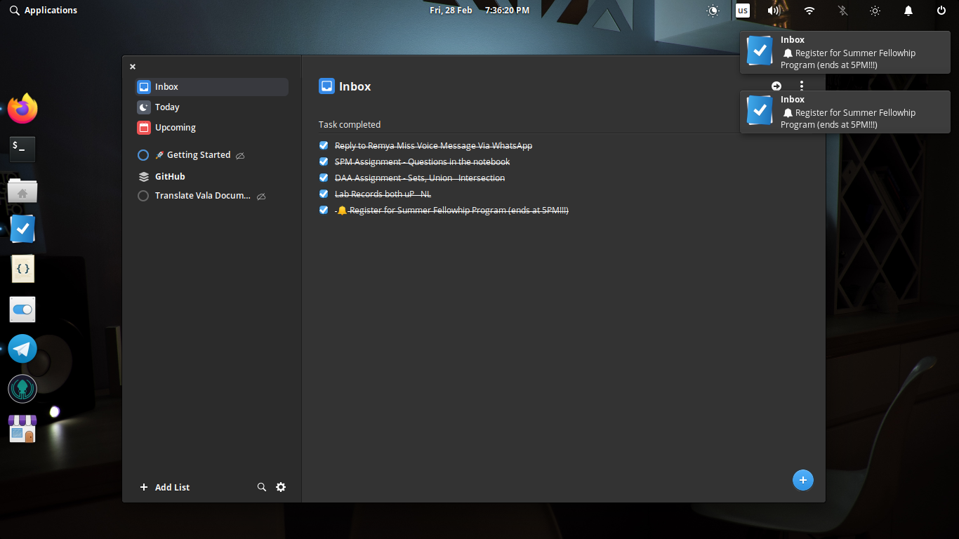Image resolution: width=959 pixels, height=539 pixels.
Task: Open the Today view
Action: [x=212, y=107]
